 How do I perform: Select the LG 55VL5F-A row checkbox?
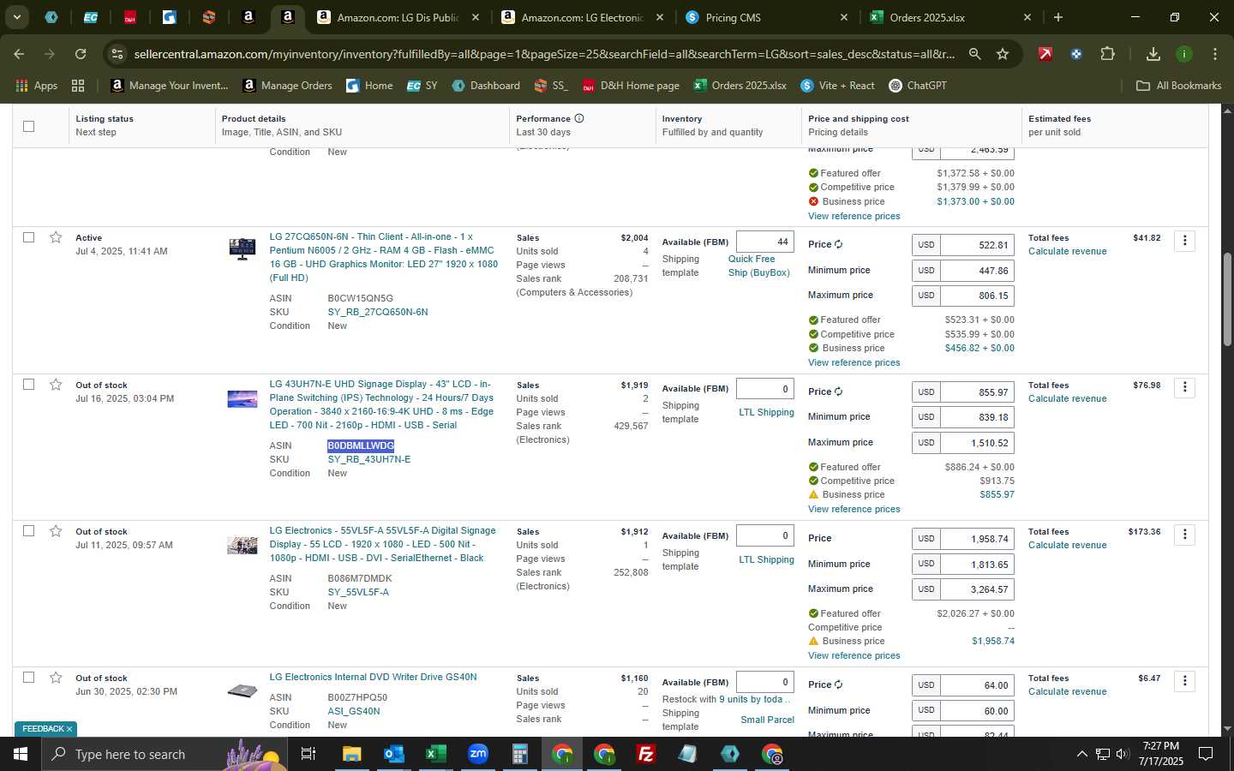coord(28,531)
